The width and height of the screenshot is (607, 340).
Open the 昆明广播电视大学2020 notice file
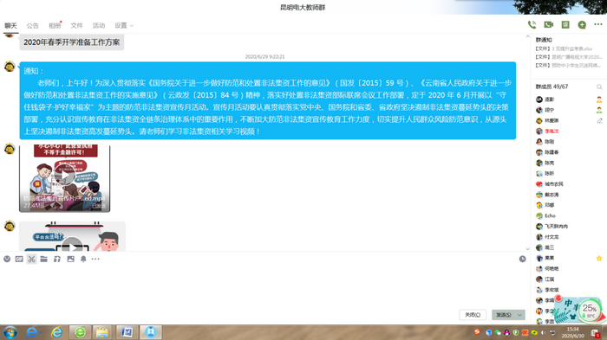(x=568, y=57)
